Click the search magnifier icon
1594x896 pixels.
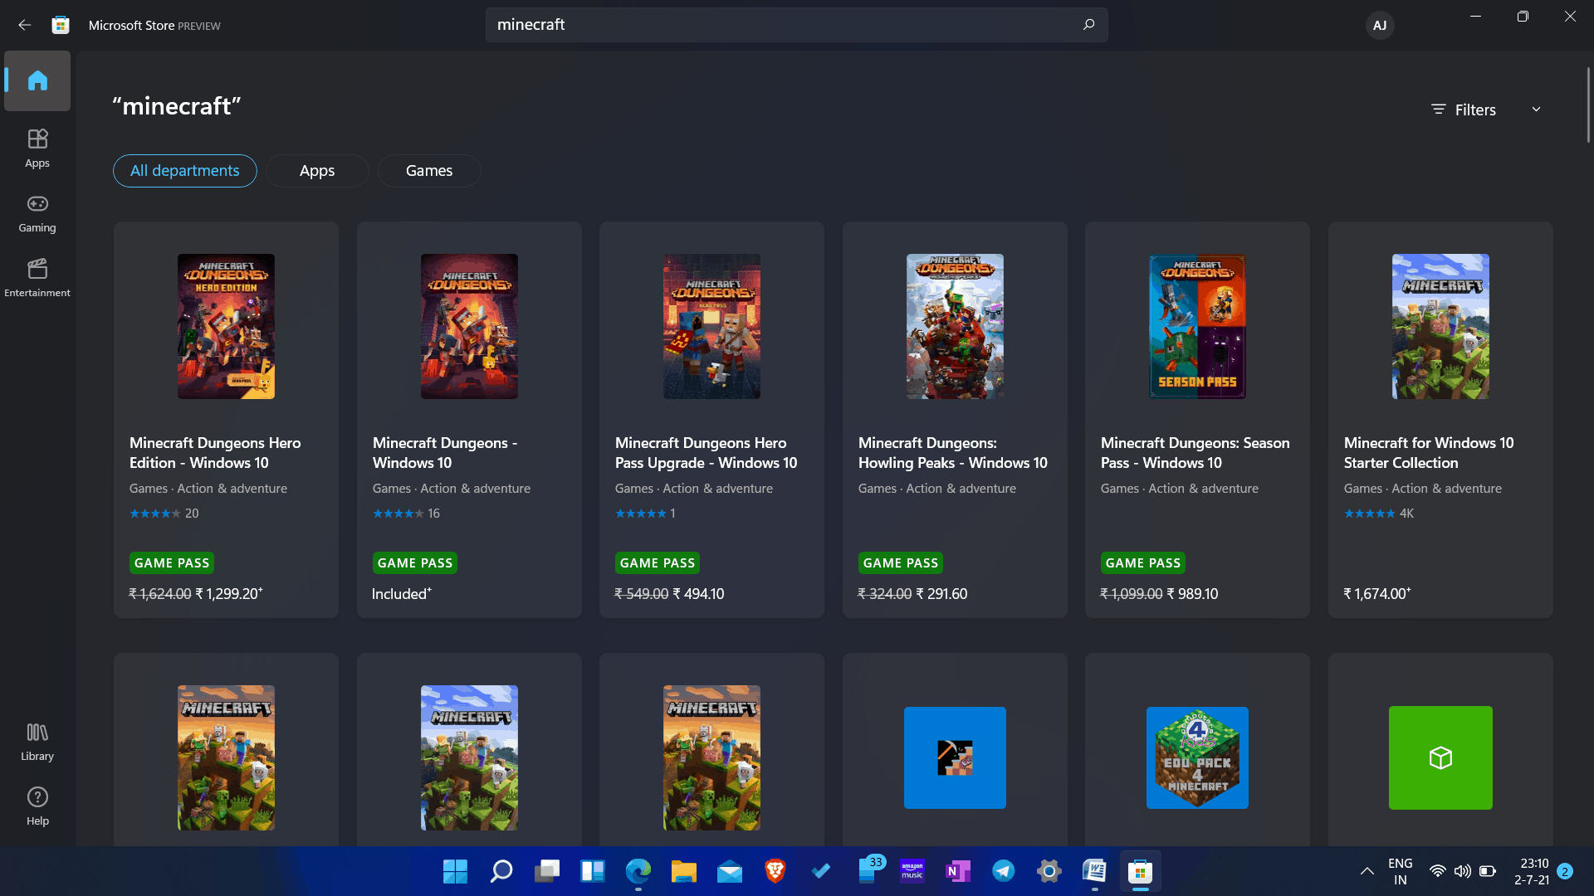click(x=1088, y=24)
